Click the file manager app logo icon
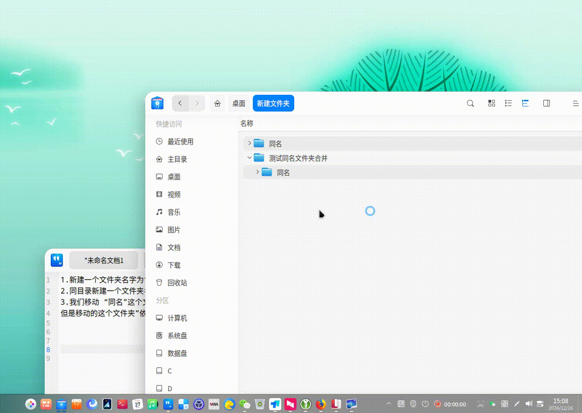This screenshot has height=413, width=582. point(157,103)
